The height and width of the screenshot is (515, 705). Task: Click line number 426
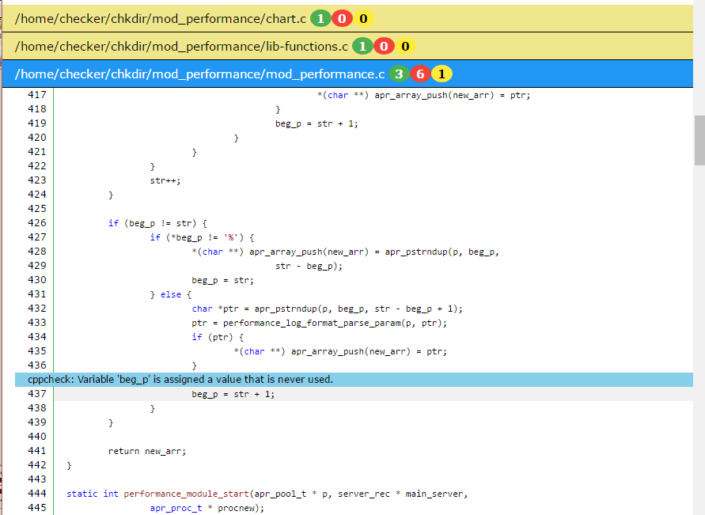point(37,223)
